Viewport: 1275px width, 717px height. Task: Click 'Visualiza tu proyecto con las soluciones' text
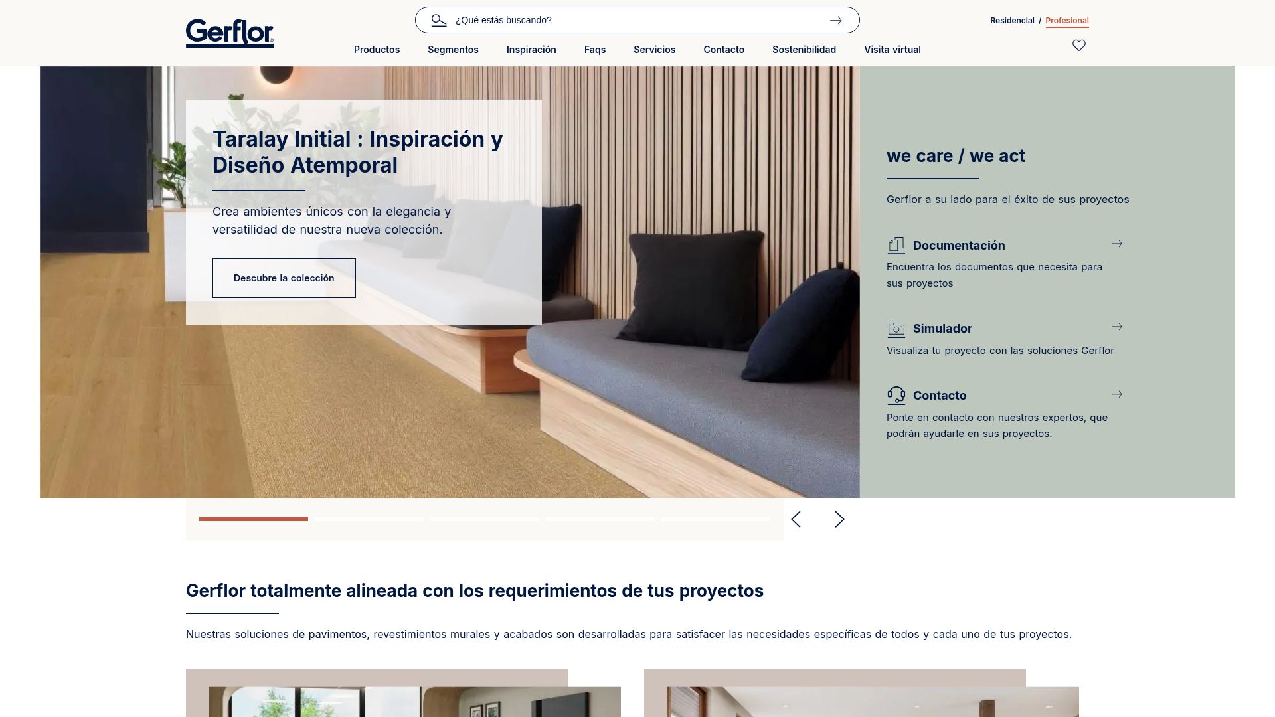tap(1000, 351)
